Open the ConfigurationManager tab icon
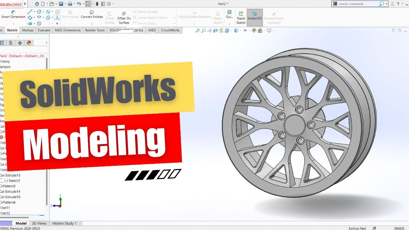The width and height of the screenshot is (409, 230). click(11, 43)
